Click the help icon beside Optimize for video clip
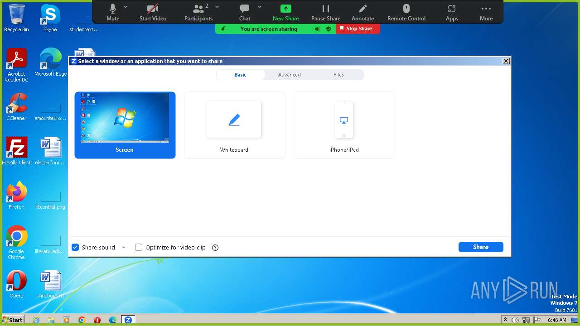The height and width of the screenshot is (326, 580). [215, 248]
